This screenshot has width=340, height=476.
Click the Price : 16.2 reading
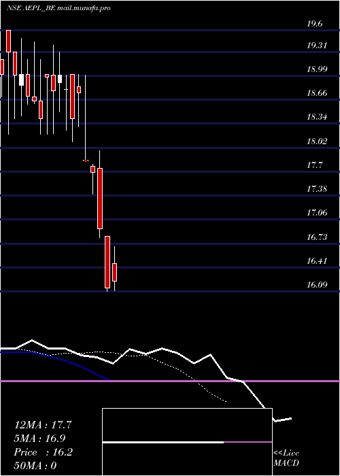(43, 452)
